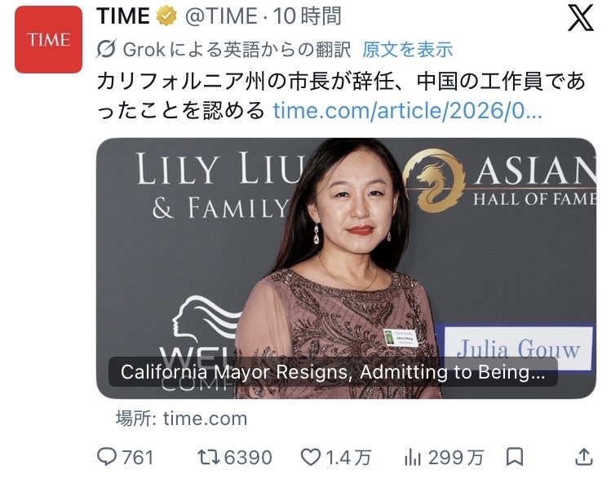
Task: Open the time.com/article link
Action: pyautogui.click(x=407, y=111)
